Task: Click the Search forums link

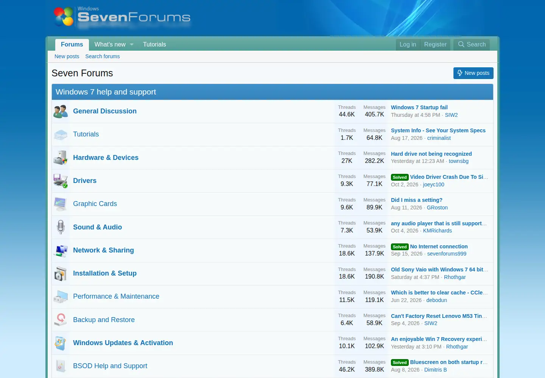Action: point(103,56)
